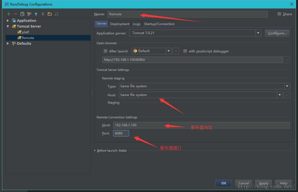This screenshot has width=298, height=192.
Task: Click the panel splitter grip handle
Action: tap(92, 92)
